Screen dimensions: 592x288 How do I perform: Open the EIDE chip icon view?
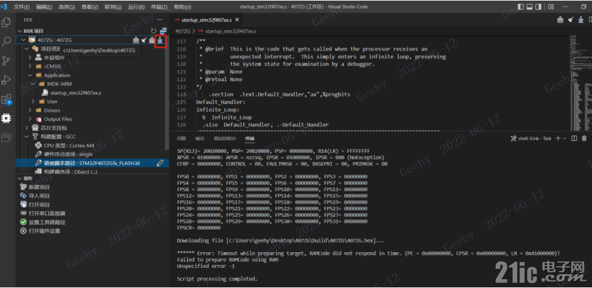[x=6, y=118]
